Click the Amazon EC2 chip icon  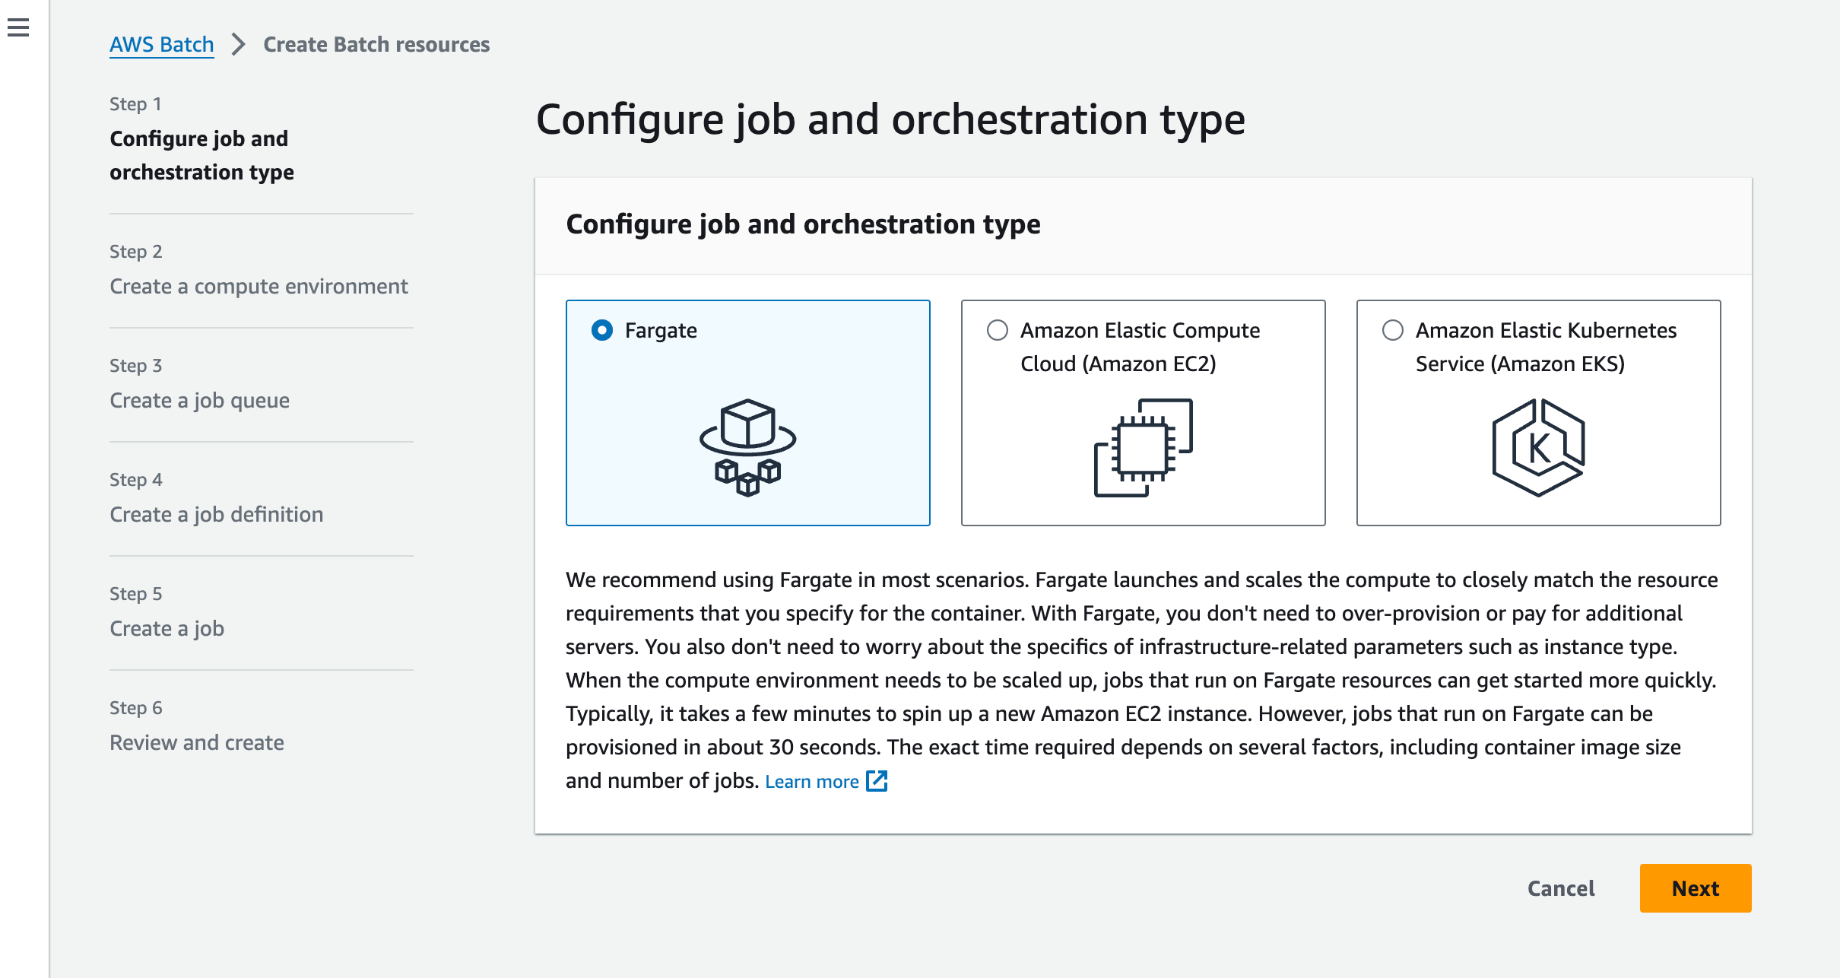pos(1143,447)
